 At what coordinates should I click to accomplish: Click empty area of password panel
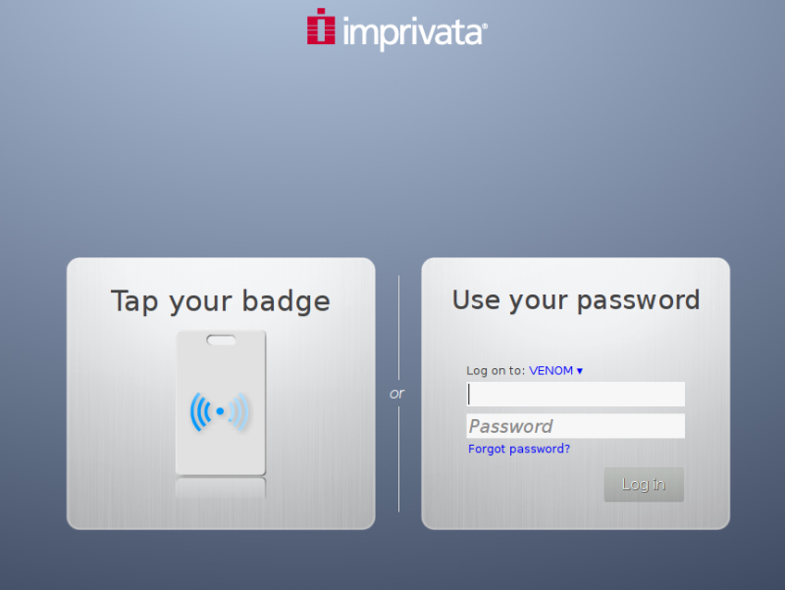pos(510,491)
